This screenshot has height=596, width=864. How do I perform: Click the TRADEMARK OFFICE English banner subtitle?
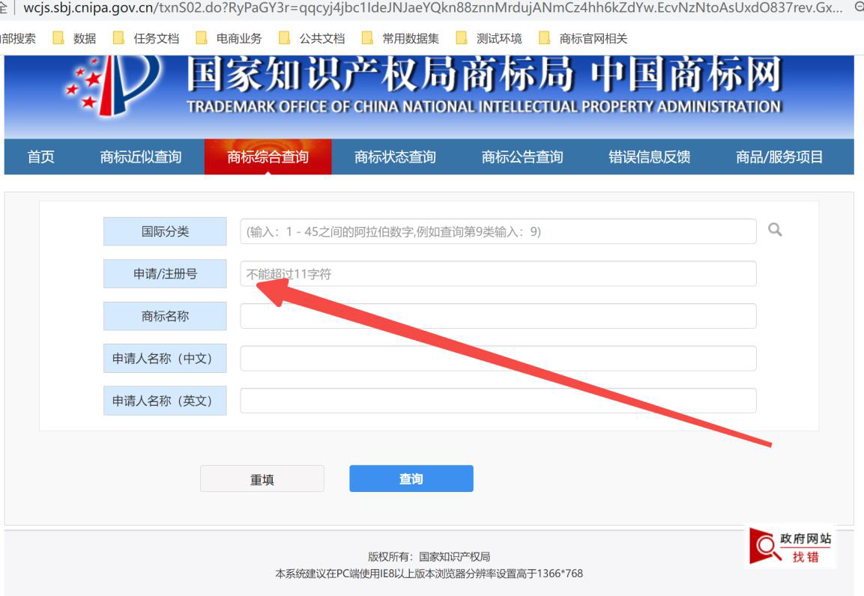tap(484, 107)
